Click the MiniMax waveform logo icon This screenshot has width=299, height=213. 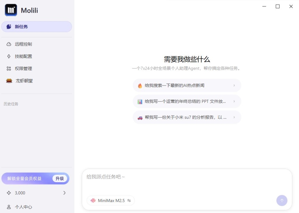(x=93, y=201)
